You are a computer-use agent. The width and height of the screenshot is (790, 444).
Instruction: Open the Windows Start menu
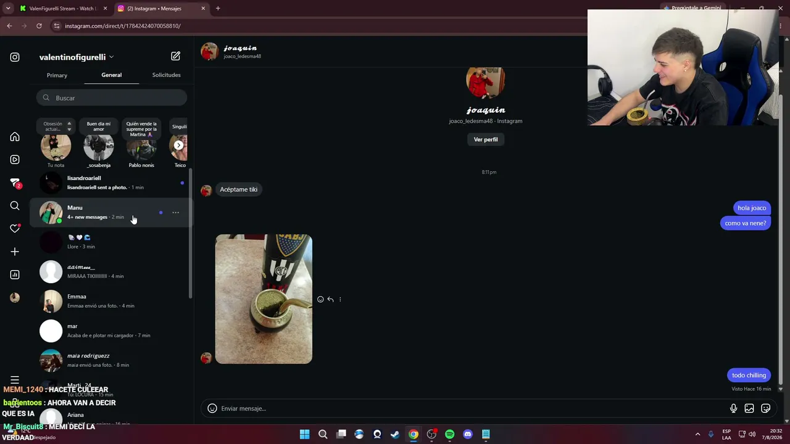coord(304,434)
